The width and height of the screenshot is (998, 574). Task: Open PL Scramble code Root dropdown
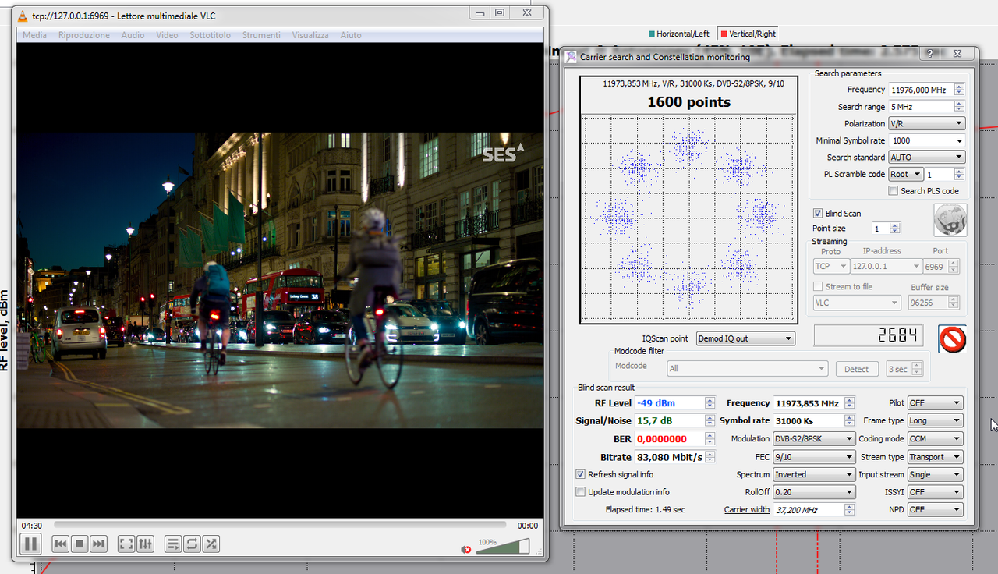coord(906,175)
